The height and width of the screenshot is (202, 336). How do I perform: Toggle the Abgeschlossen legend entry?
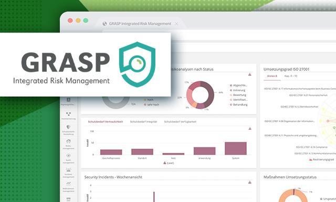238,85
